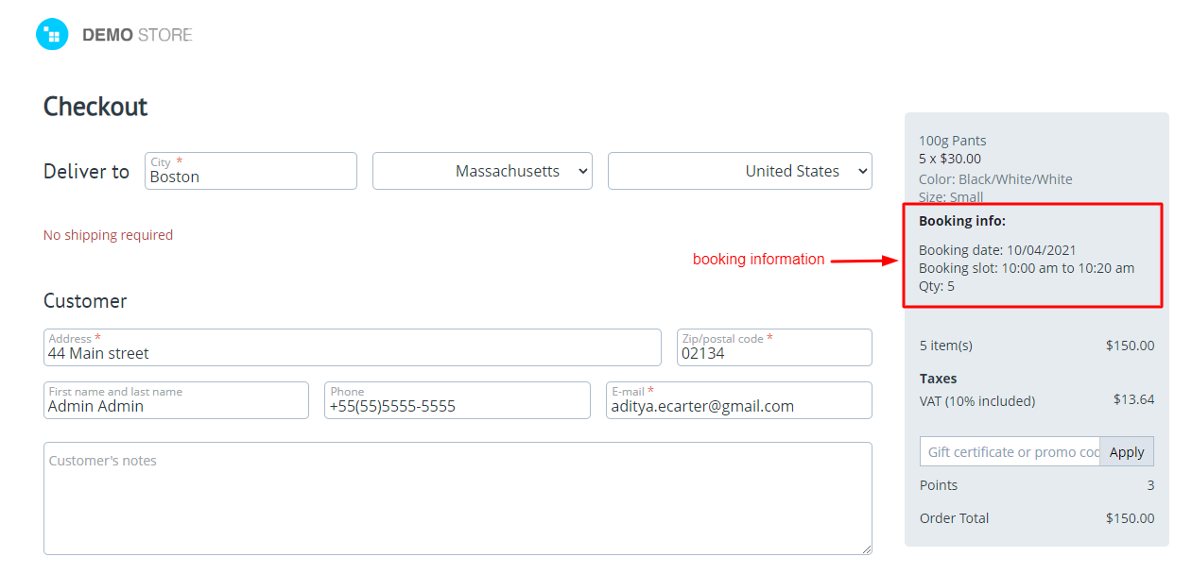Edit the Address field 44 Main street

click(353, 347)
